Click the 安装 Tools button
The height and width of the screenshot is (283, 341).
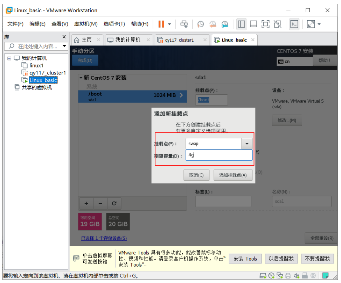tap(245, 259)
